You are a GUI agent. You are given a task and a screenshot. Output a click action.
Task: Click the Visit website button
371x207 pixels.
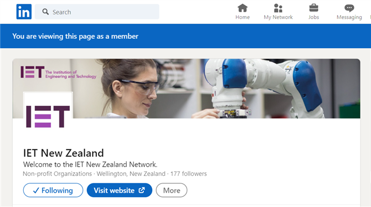click(120, 190)
